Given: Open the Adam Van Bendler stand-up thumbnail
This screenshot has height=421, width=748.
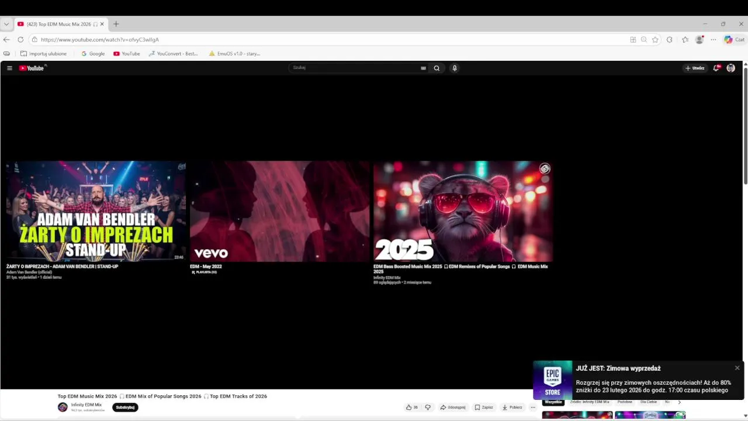Looking at the screenshot, I should pos(96,211).
